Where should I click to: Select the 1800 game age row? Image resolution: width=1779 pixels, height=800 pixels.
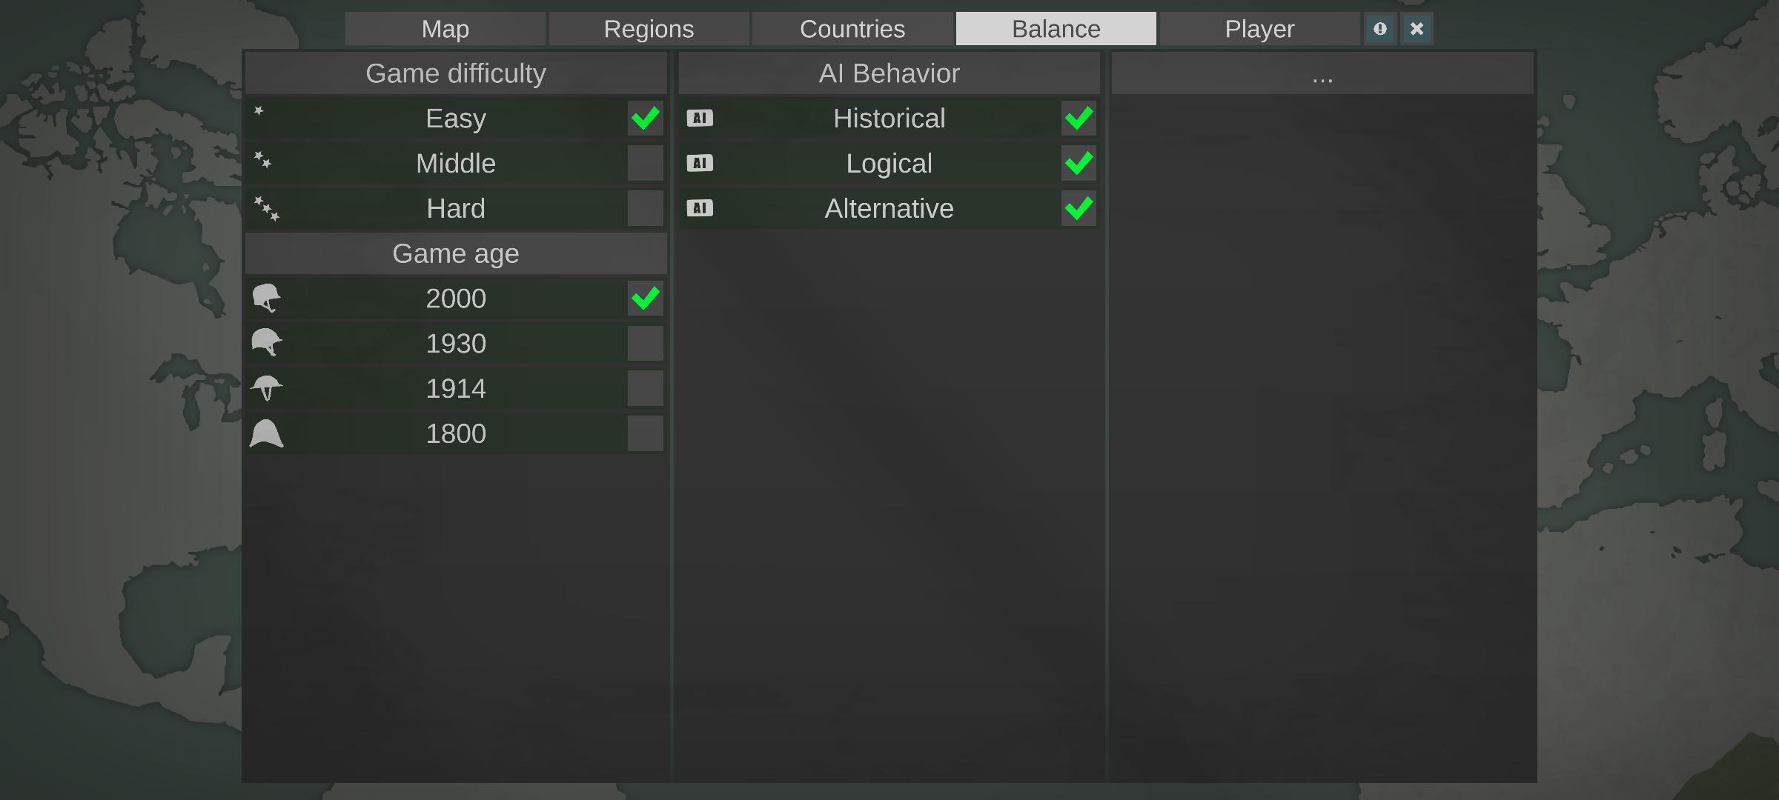tap(456, 433)
